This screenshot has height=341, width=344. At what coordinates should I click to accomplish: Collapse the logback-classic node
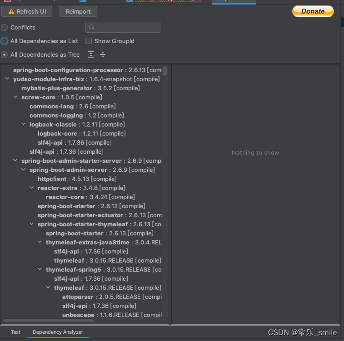(x=24, y=124)
